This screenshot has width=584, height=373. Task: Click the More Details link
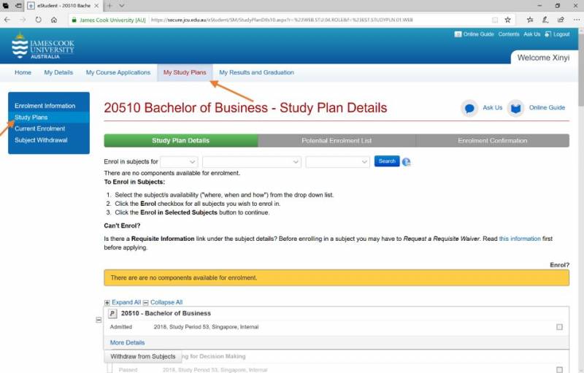127,342
